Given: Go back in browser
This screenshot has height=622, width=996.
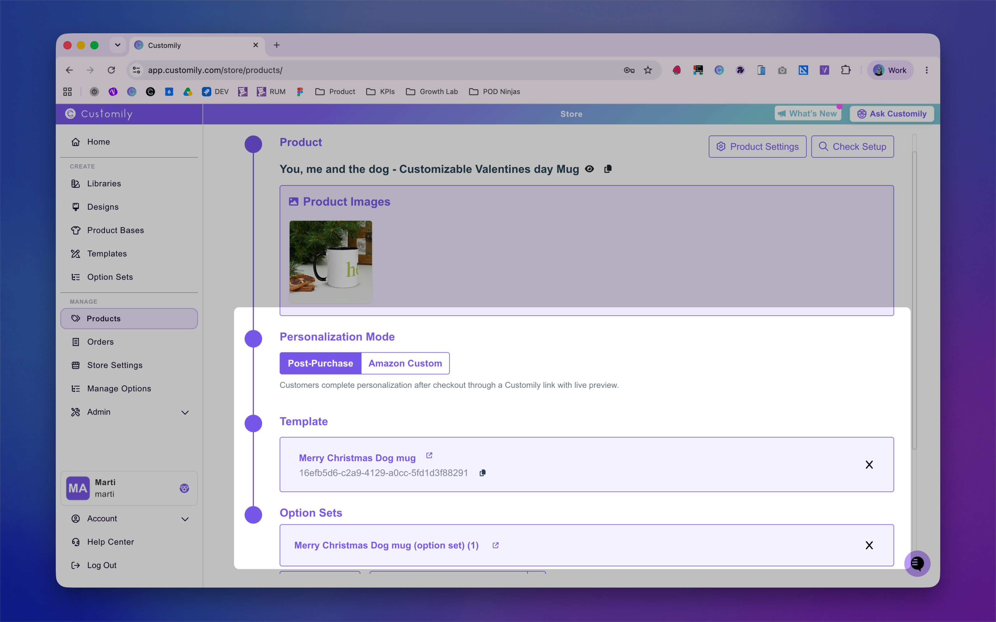Looking at the screenshot, I should pos(69,70).
